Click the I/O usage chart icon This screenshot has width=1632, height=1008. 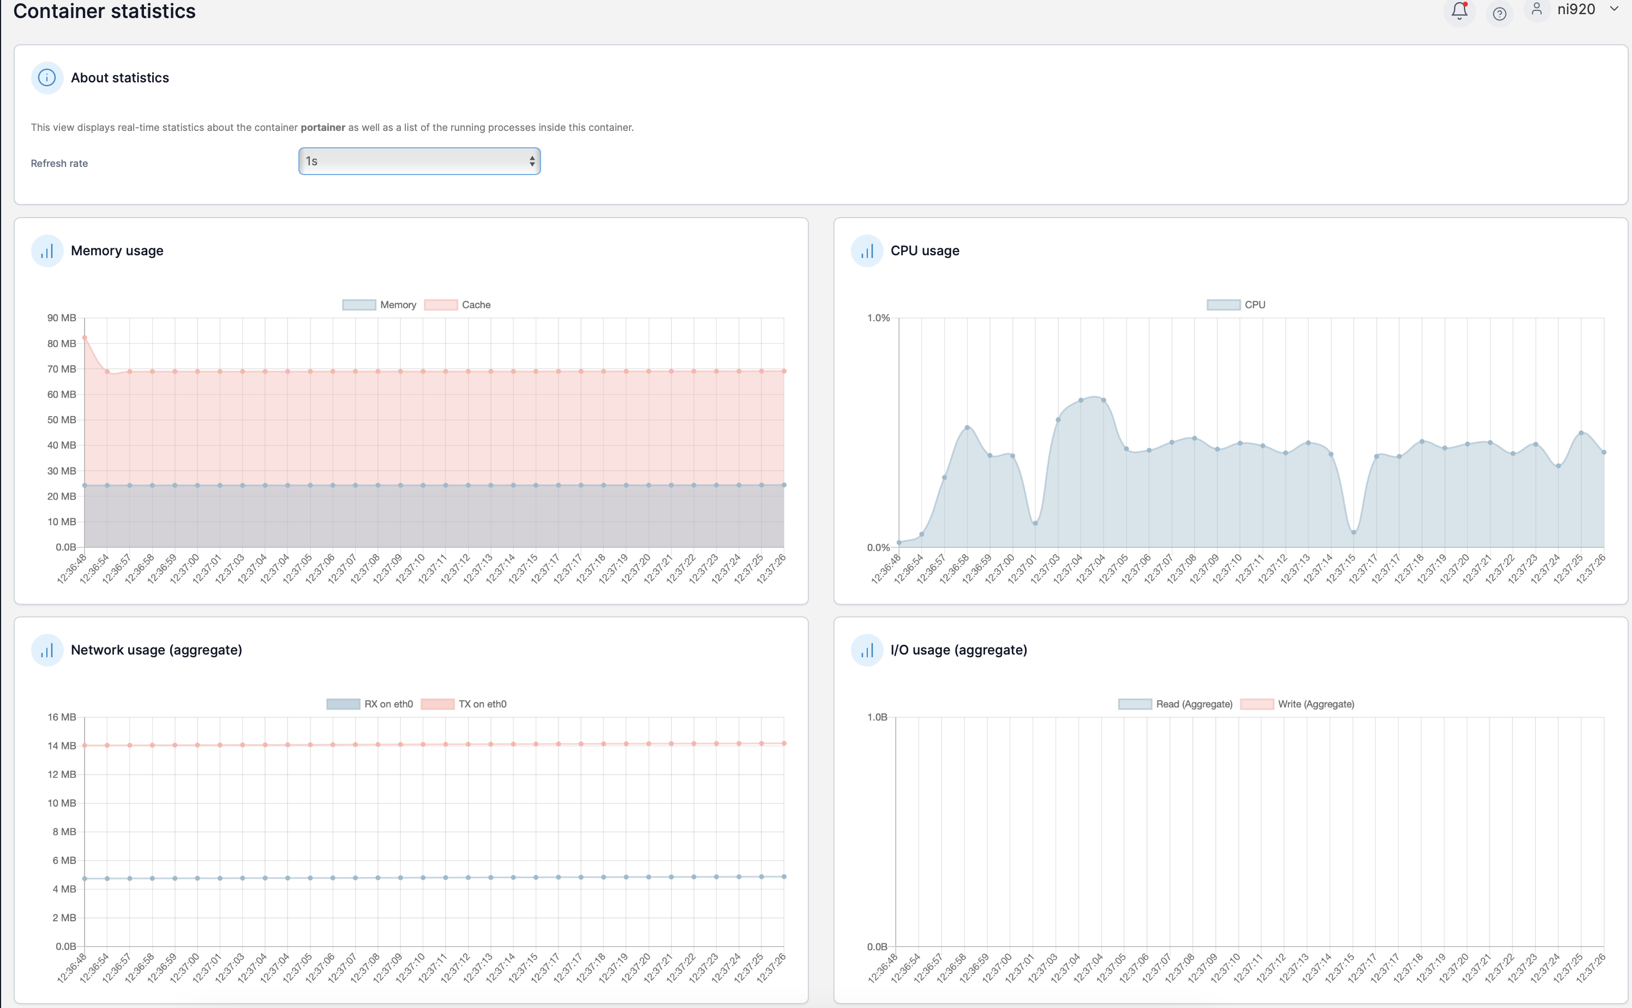(867, 650)
